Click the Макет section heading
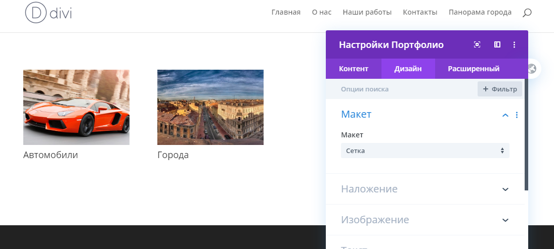554x249 pixels. (356, 114)
